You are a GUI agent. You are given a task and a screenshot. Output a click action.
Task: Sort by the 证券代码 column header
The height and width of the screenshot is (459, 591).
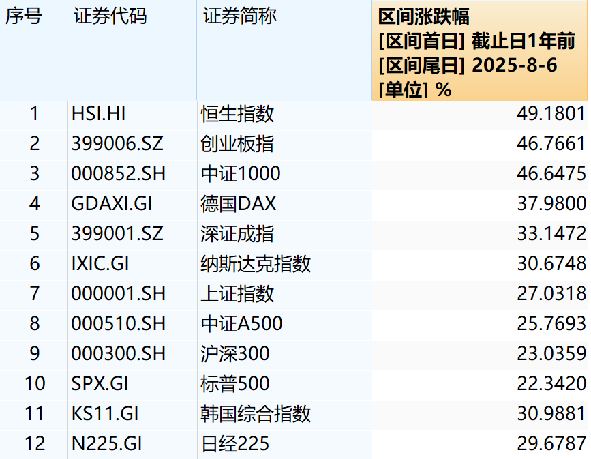132,50
